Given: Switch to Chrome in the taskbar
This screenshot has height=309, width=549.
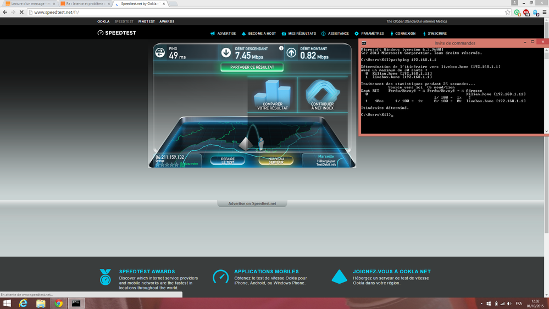Looking at the screenshot, I should [x=58, y=303].
